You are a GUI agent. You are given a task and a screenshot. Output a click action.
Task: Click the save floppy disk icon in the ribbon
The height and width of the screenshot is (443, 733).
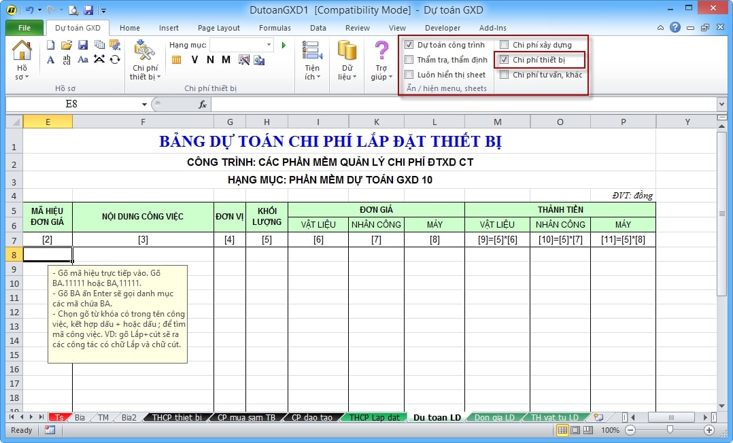83,45
